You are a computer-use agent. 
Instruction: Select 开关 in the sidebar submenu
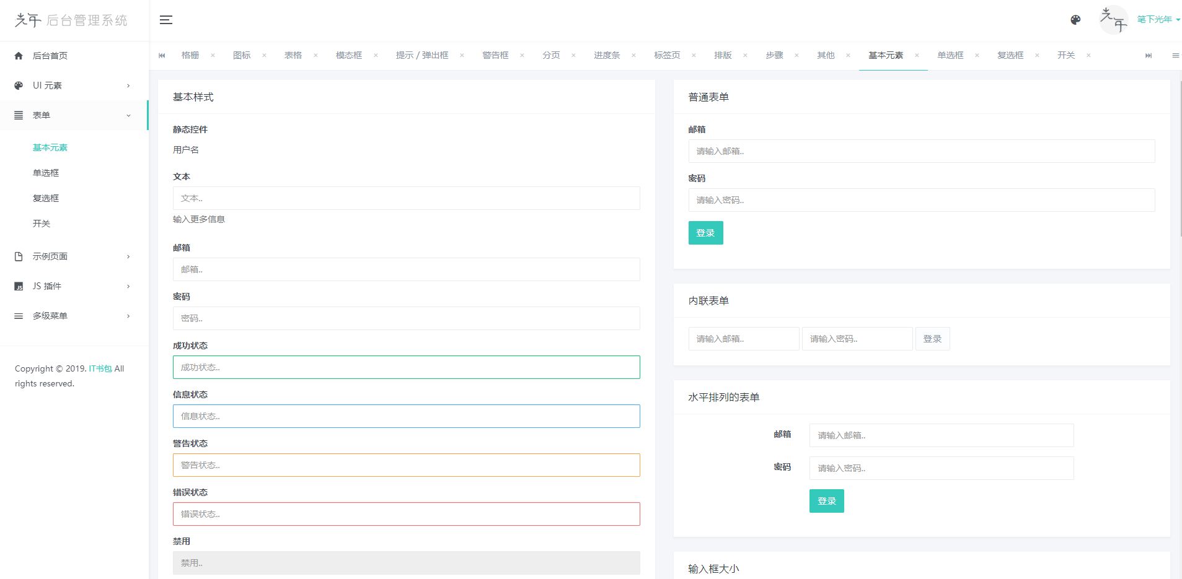coord(42,224)
